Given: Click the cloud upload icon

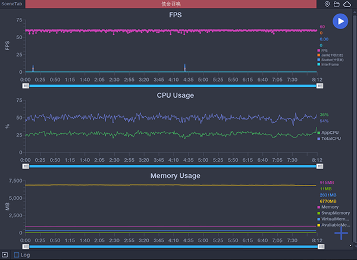Looking at the screenshot, I should pyautogui.click(x=347, y=4).
